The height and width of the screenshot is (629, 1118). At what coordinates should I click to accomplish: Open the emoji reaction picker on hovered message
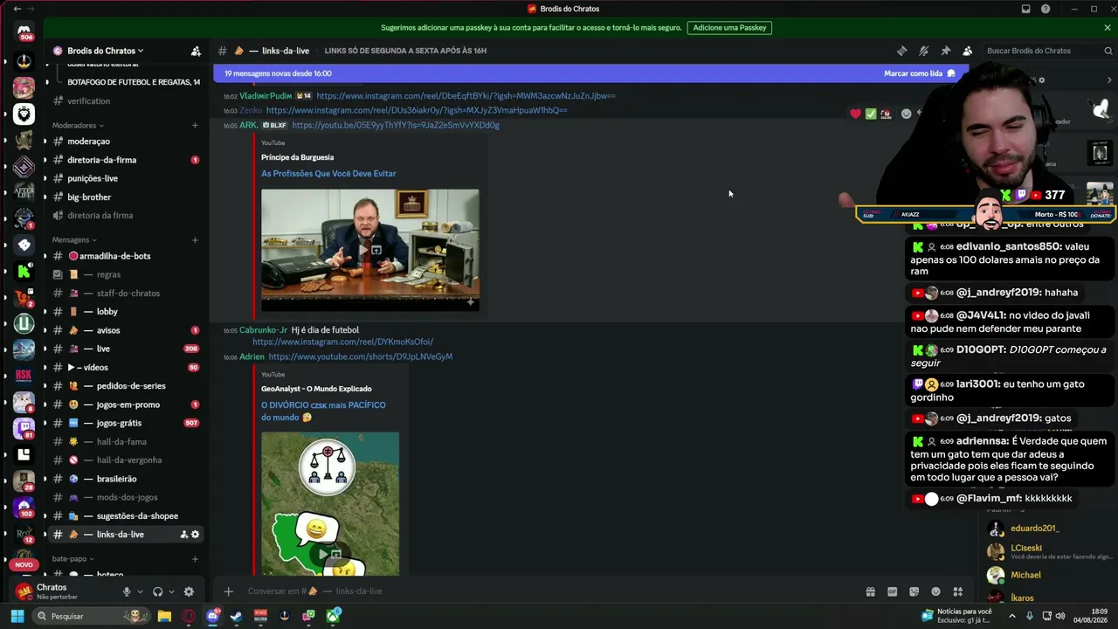(x=906, y=114)
